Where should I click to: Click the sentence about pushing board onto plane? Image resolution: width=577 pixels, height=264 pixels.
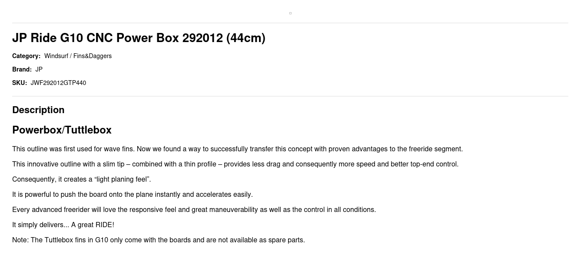[133, 195]
